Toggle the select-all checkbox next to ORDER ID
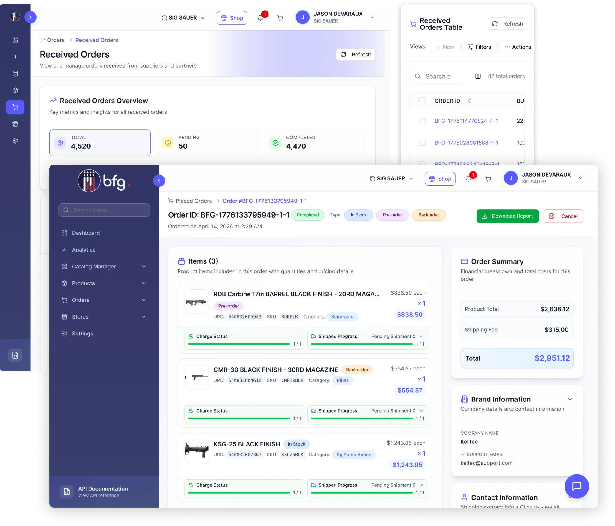 tap(422, 100)
